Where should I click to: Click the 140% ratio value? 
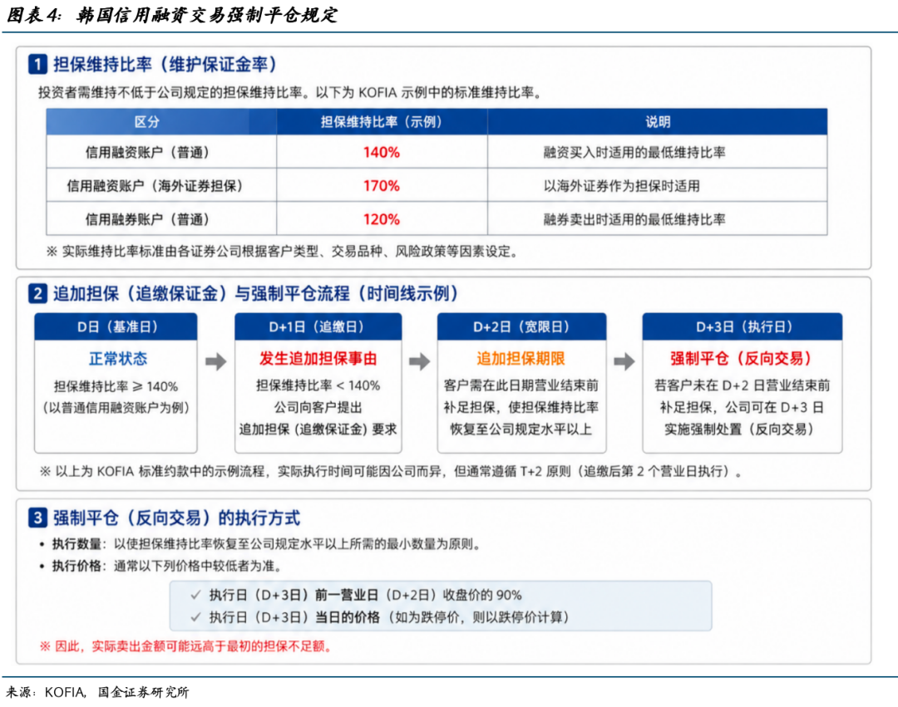click(x=382, y=152)
